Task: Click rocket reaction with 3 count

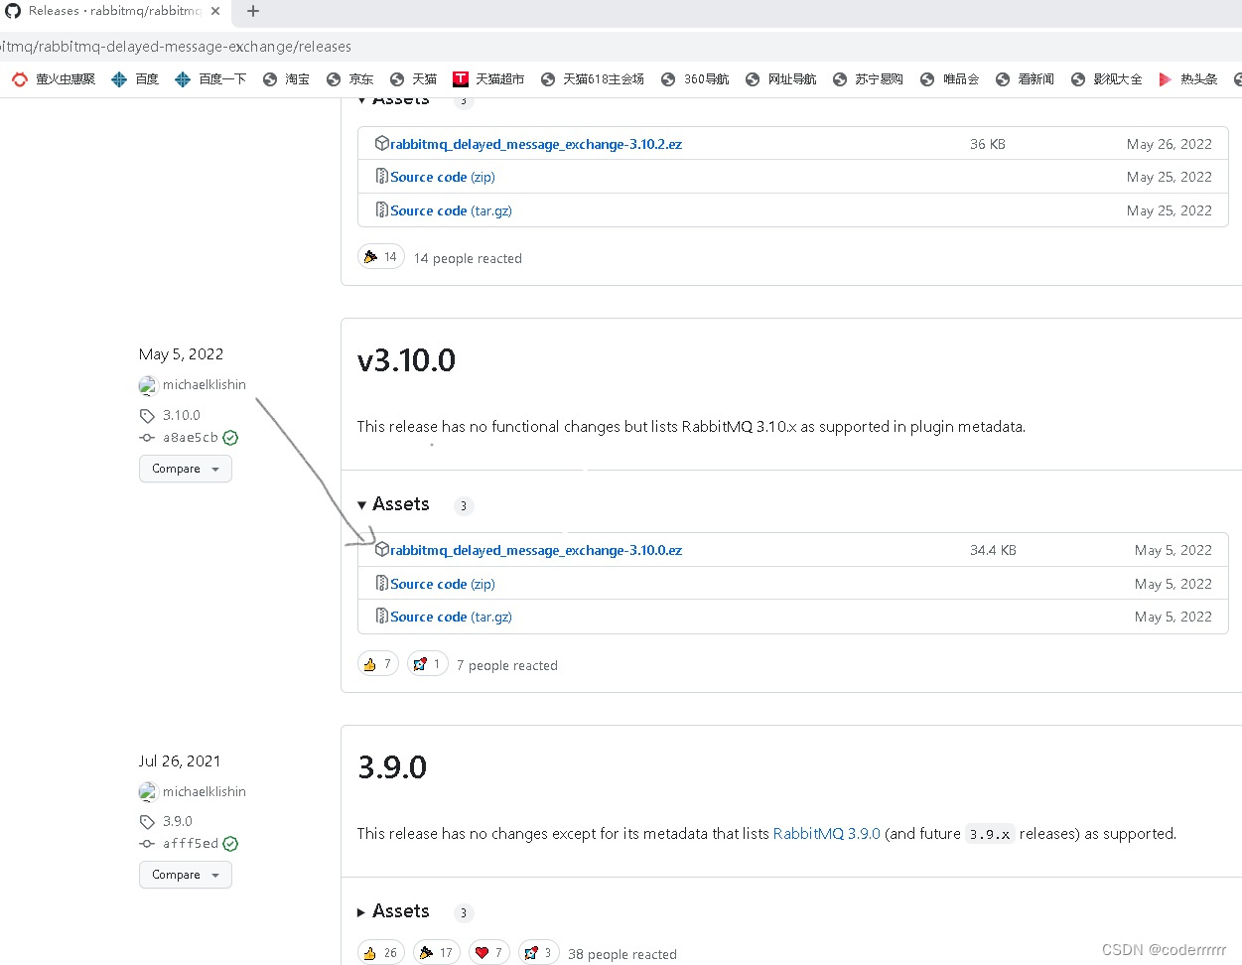Action: click(x=539, y=952)
